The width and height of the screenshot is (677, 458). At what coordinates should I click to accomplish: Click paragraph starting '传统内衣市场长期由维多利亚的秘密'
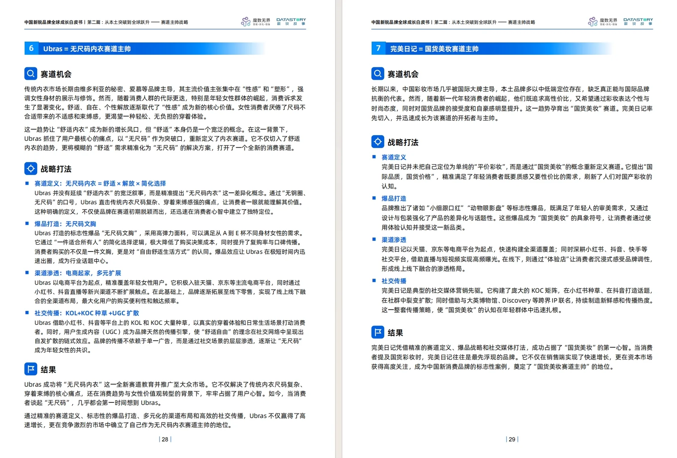[165, 103]
